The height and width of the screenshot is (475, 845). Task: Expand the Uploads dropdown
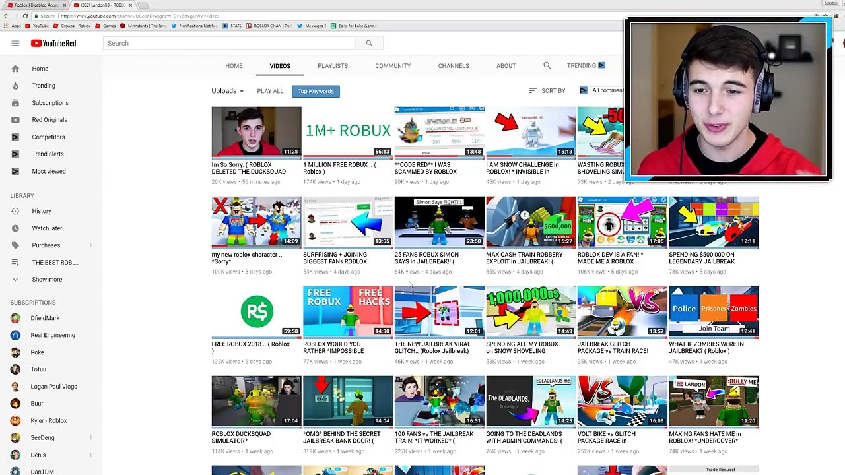pos(228,91)
